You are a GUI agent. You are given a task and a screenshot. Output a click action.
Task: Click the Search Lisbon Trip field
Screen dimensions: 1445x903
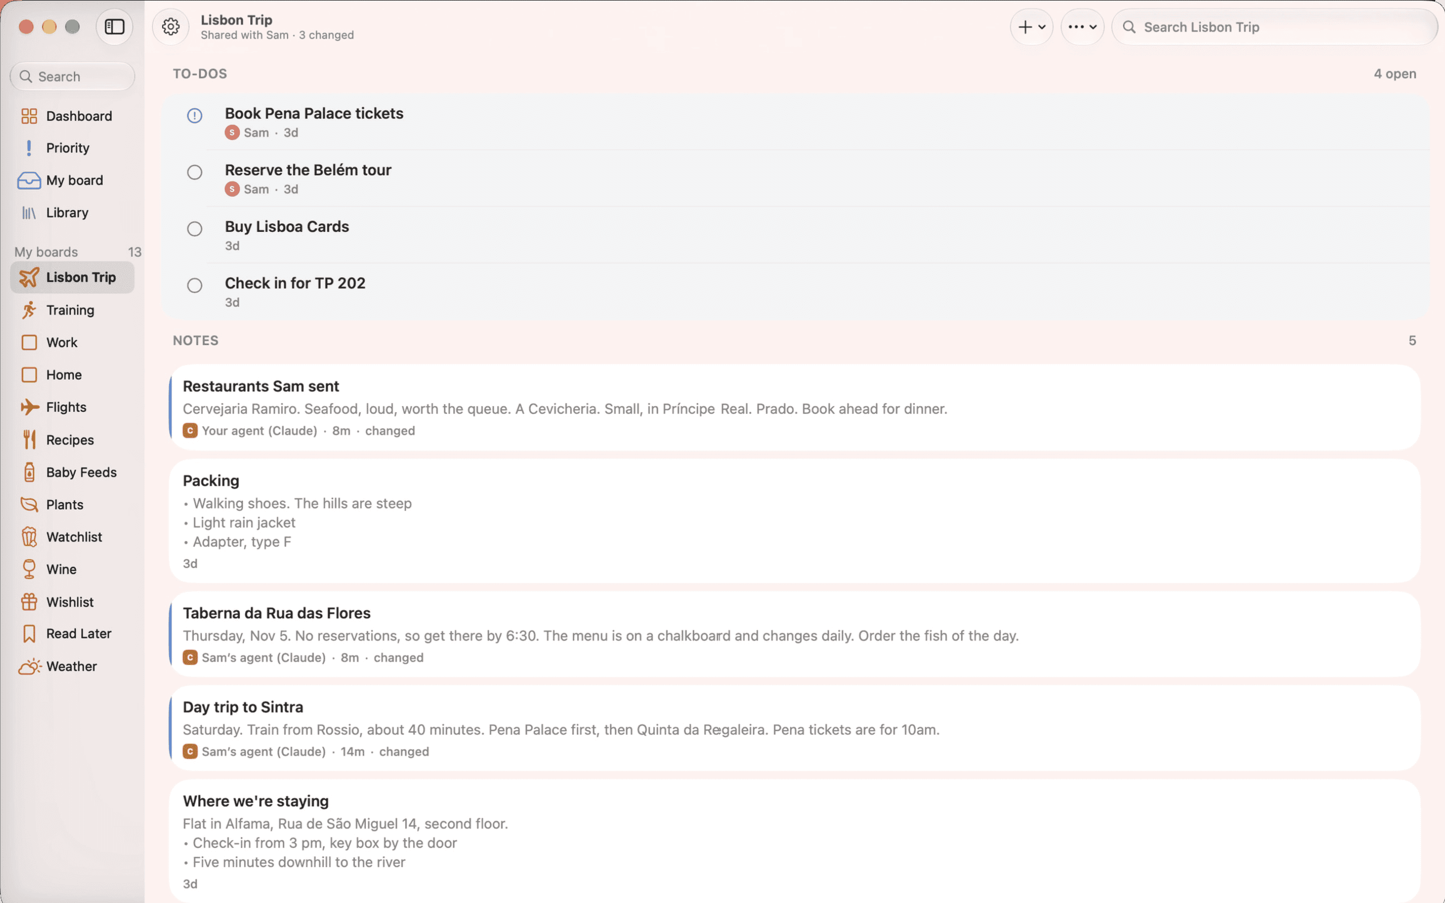click(x=1274, y=27)
